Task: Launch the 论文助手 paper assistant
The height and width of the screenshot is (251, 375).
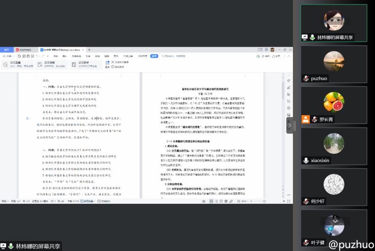Action: point(74,64)
